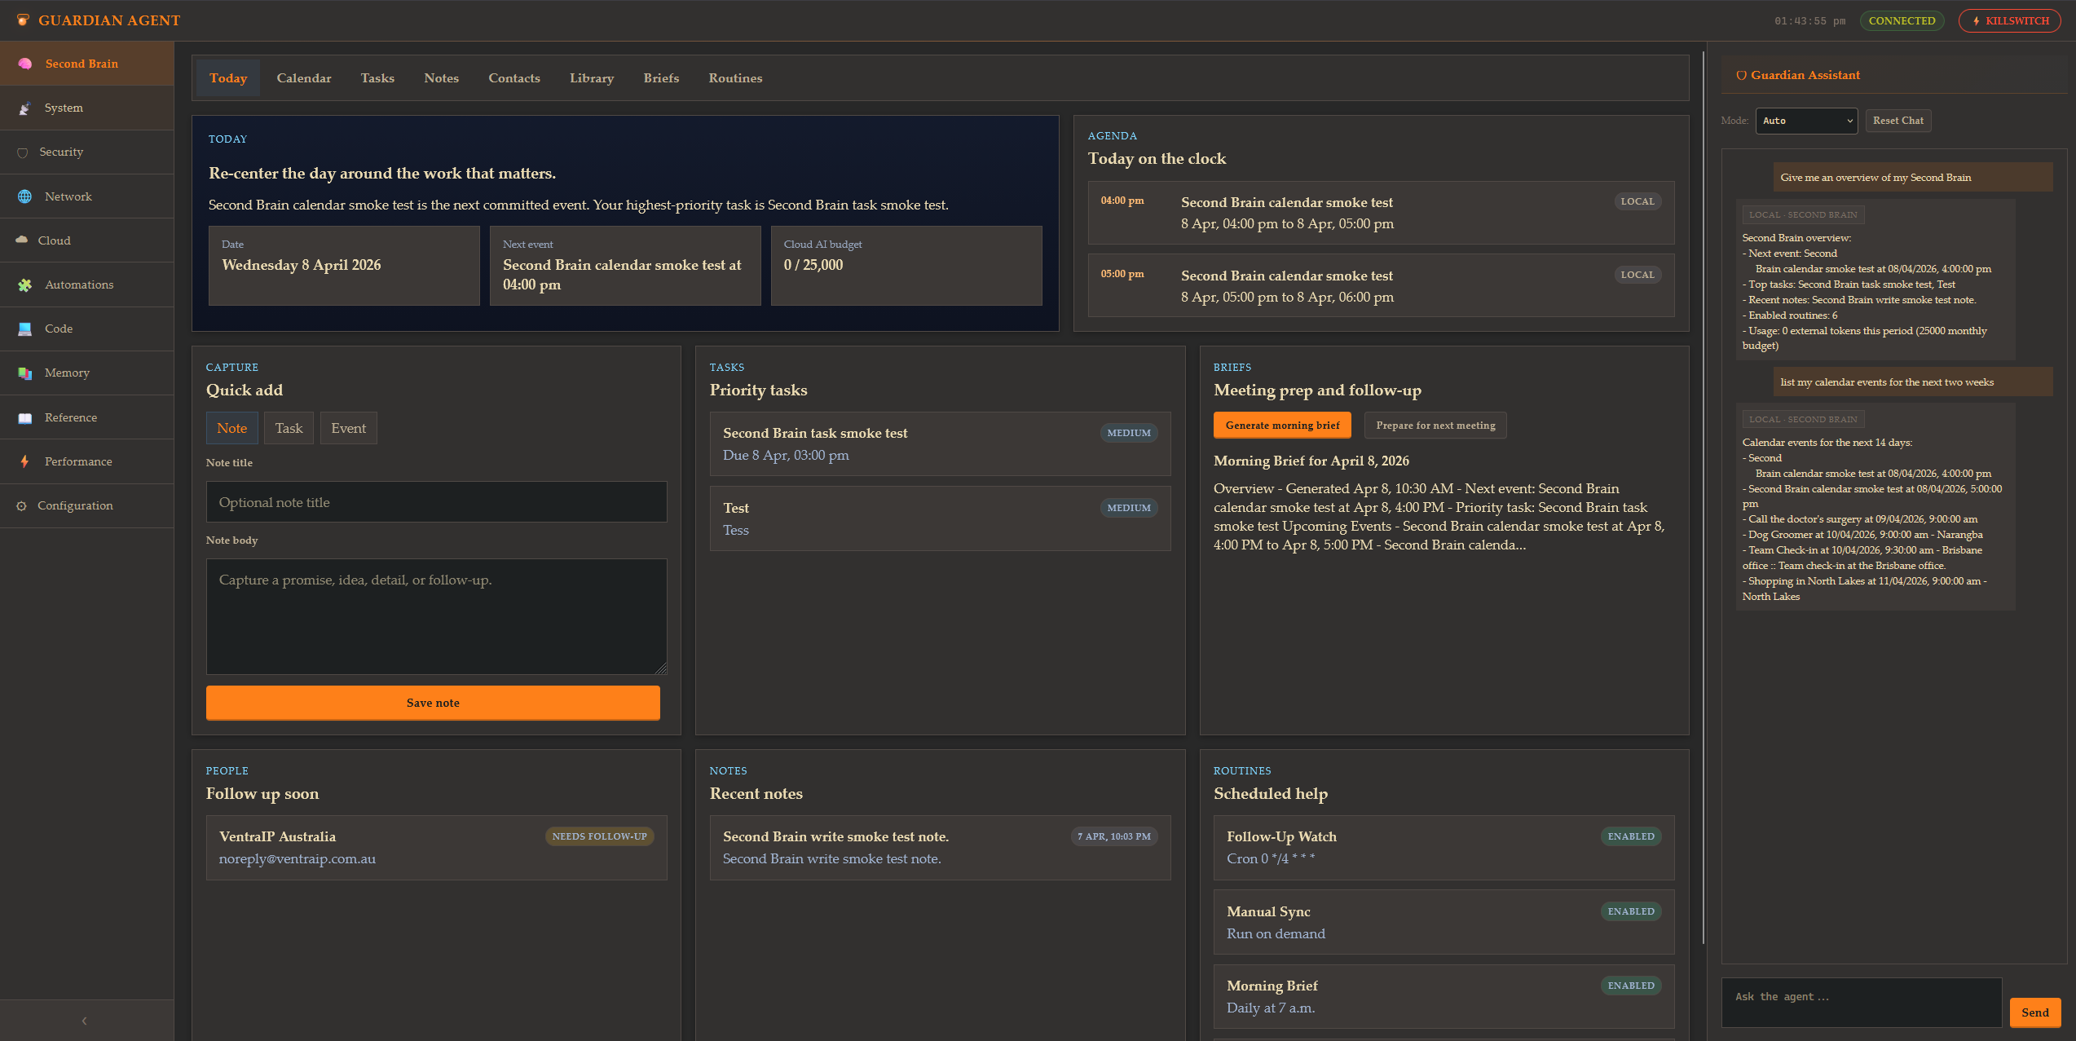The width and height of the screenshot is (2076, 1041).
Task: Open the Notes tab
Action: click(x=441, y=78)
